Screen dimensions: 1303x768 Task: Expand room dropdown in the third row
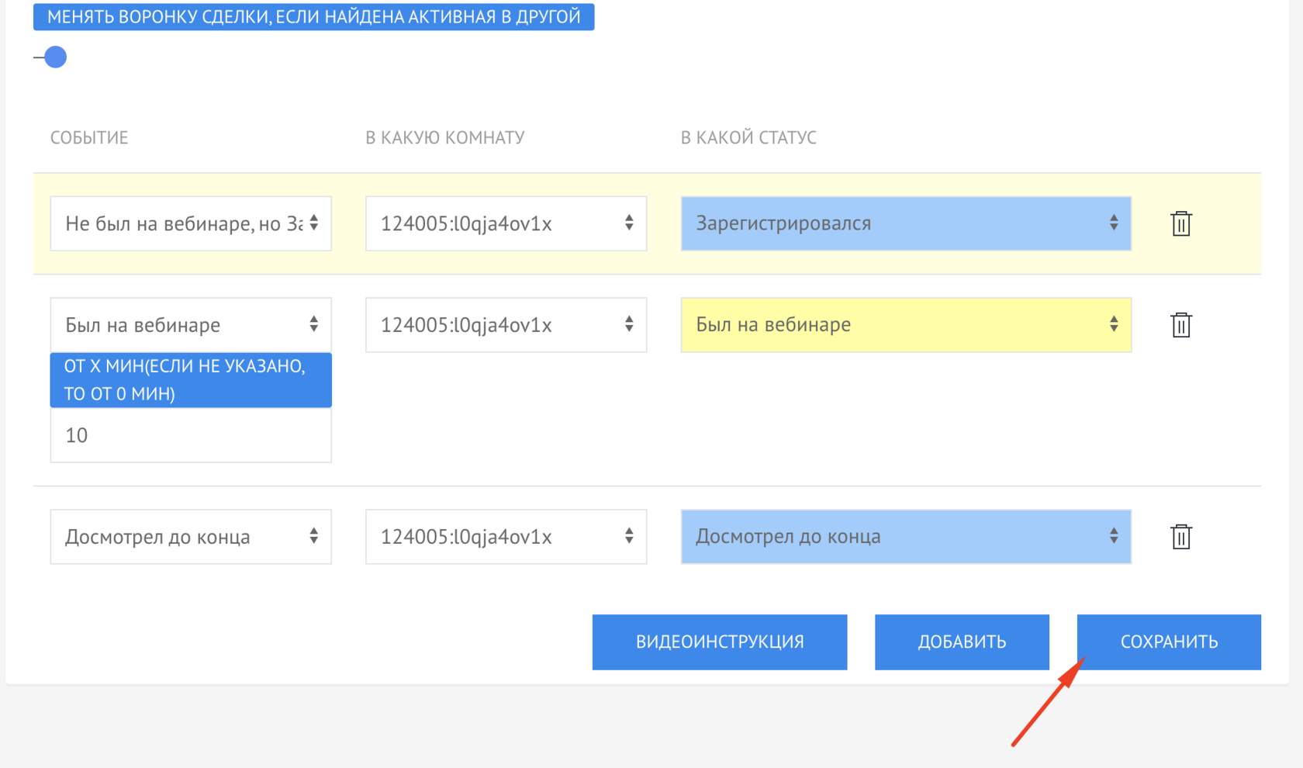click(506, 536)
